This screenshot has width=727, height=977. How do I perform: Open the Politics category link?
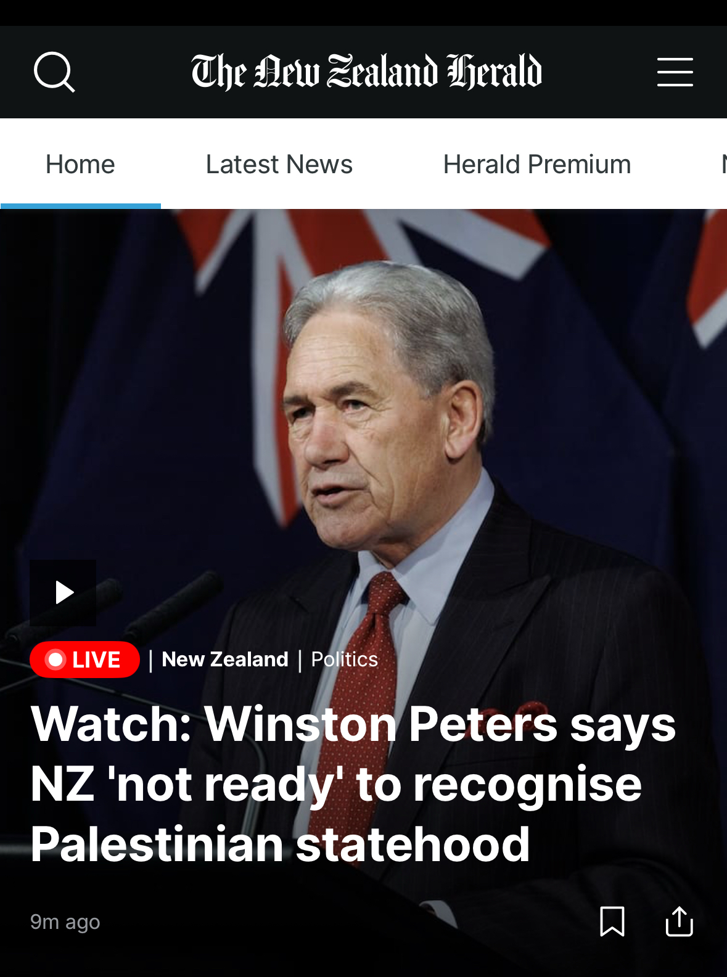[344, 660]
